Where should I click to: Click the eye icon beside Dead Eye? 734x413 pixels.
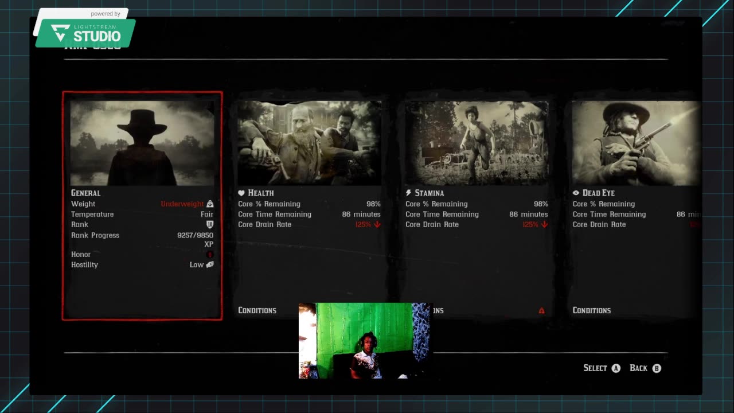pyautogui.click(x=576, y=193)
